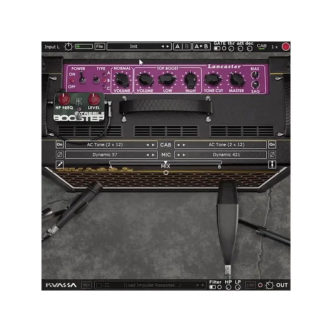Viewport: 332px width, 332px height.
Task: Toggle right cabinet B On button
Action: pos(272,144)
